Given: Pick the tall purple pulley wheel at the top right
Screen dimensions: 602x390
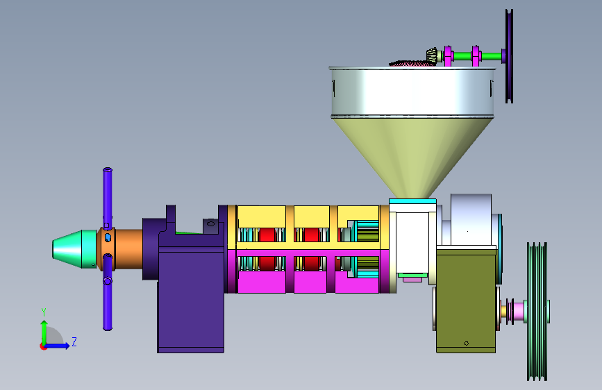Looking at the screenshot, I should pos(509,56).
